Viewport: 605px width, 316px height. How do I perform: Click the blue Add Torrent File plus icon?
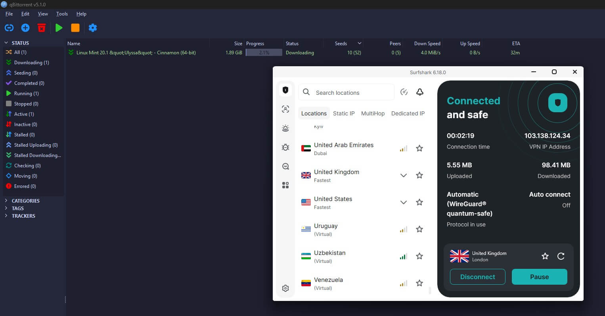25,28
